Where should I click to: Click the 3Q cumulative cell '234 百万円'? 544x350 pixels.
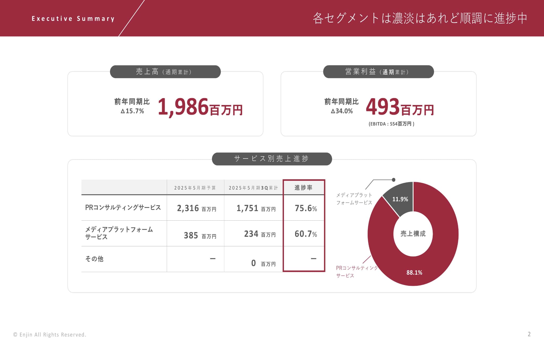[x=260, y=234]
